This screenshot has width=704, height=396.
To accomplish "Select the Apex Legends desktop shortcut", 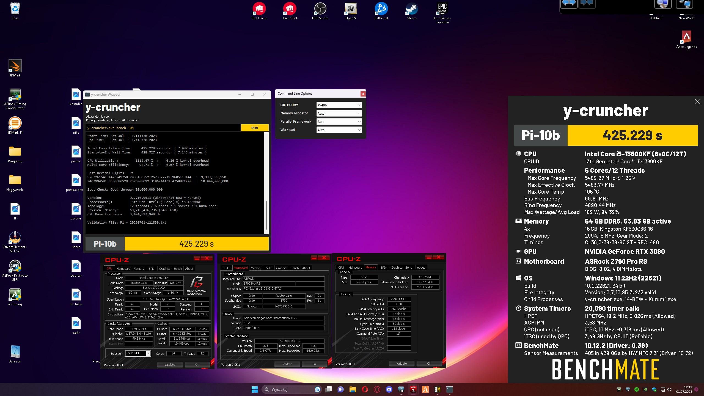I will pos(686,40).
